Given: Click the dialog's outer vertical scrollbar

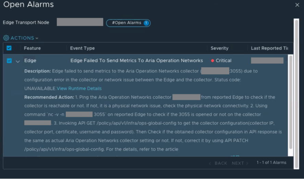Looking at the screenshot, I should coord(296,94).
